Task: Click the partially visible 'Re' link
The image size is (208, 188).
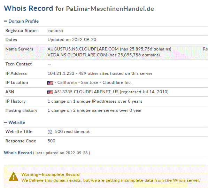Action: (205, 49)
